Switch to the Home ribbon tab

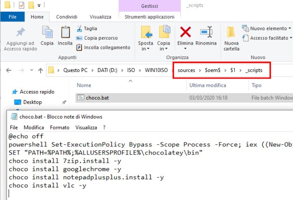(37, 17)
